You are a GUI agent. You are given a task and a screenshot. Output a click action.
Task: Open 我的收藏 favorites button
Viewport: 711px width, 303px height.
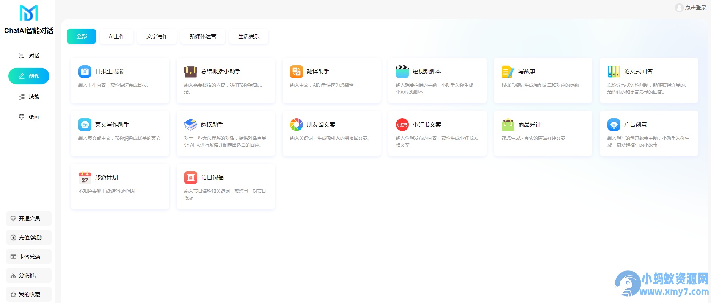[x=29, y=294]
